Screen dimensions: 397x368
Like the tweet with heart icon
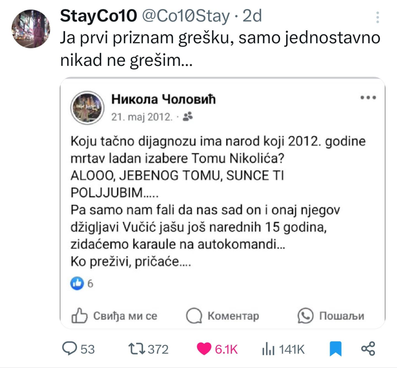click(x=204, y=348)
